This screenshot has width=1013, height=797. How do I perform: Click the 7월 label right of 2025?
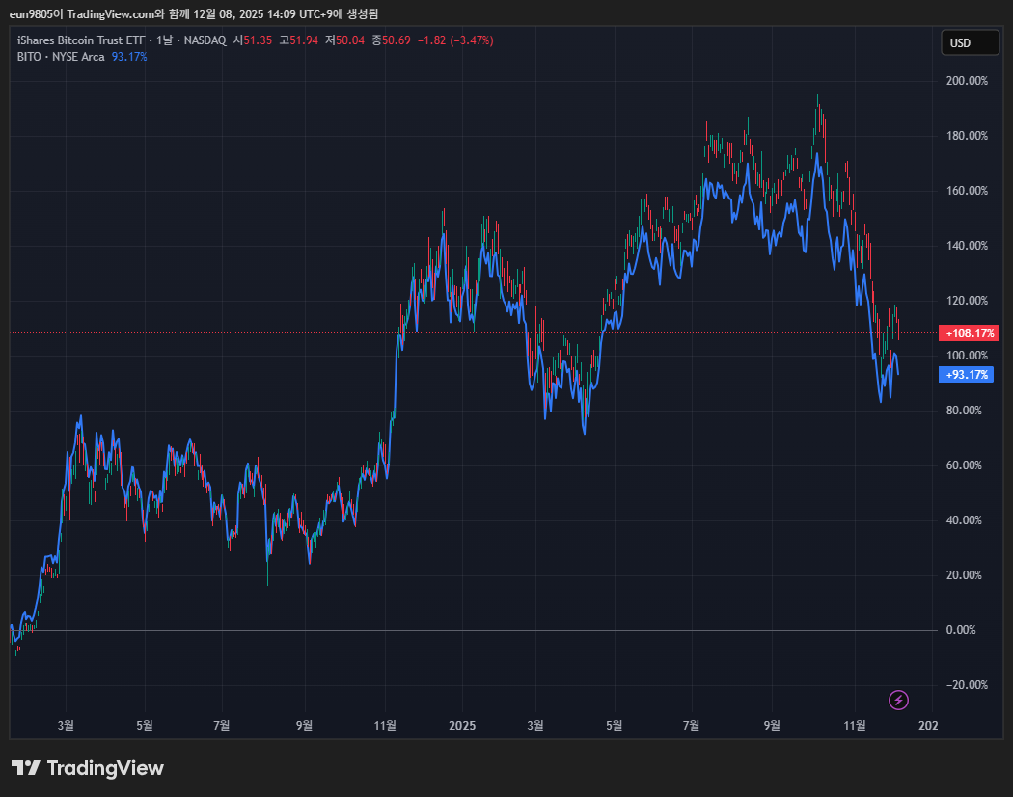coord(692,726)
